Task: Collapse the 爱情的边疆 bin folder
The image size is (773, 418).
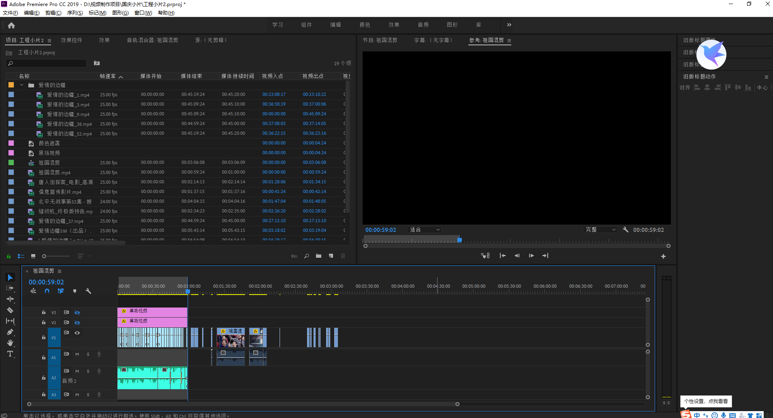Action: 22,85
